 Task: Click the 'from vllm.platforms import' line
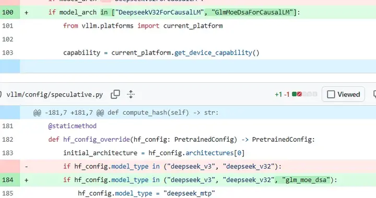tap(143, 26)
